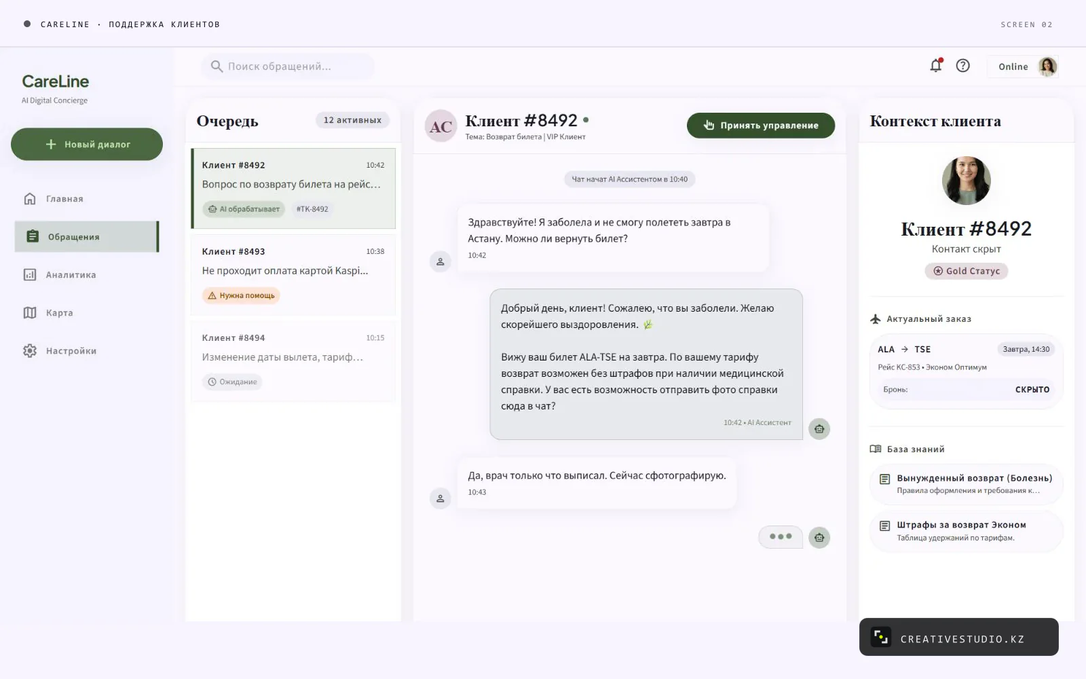Click the book icon beside База знаний
This screenshot has width=1086, height=679.
[876, 449]
